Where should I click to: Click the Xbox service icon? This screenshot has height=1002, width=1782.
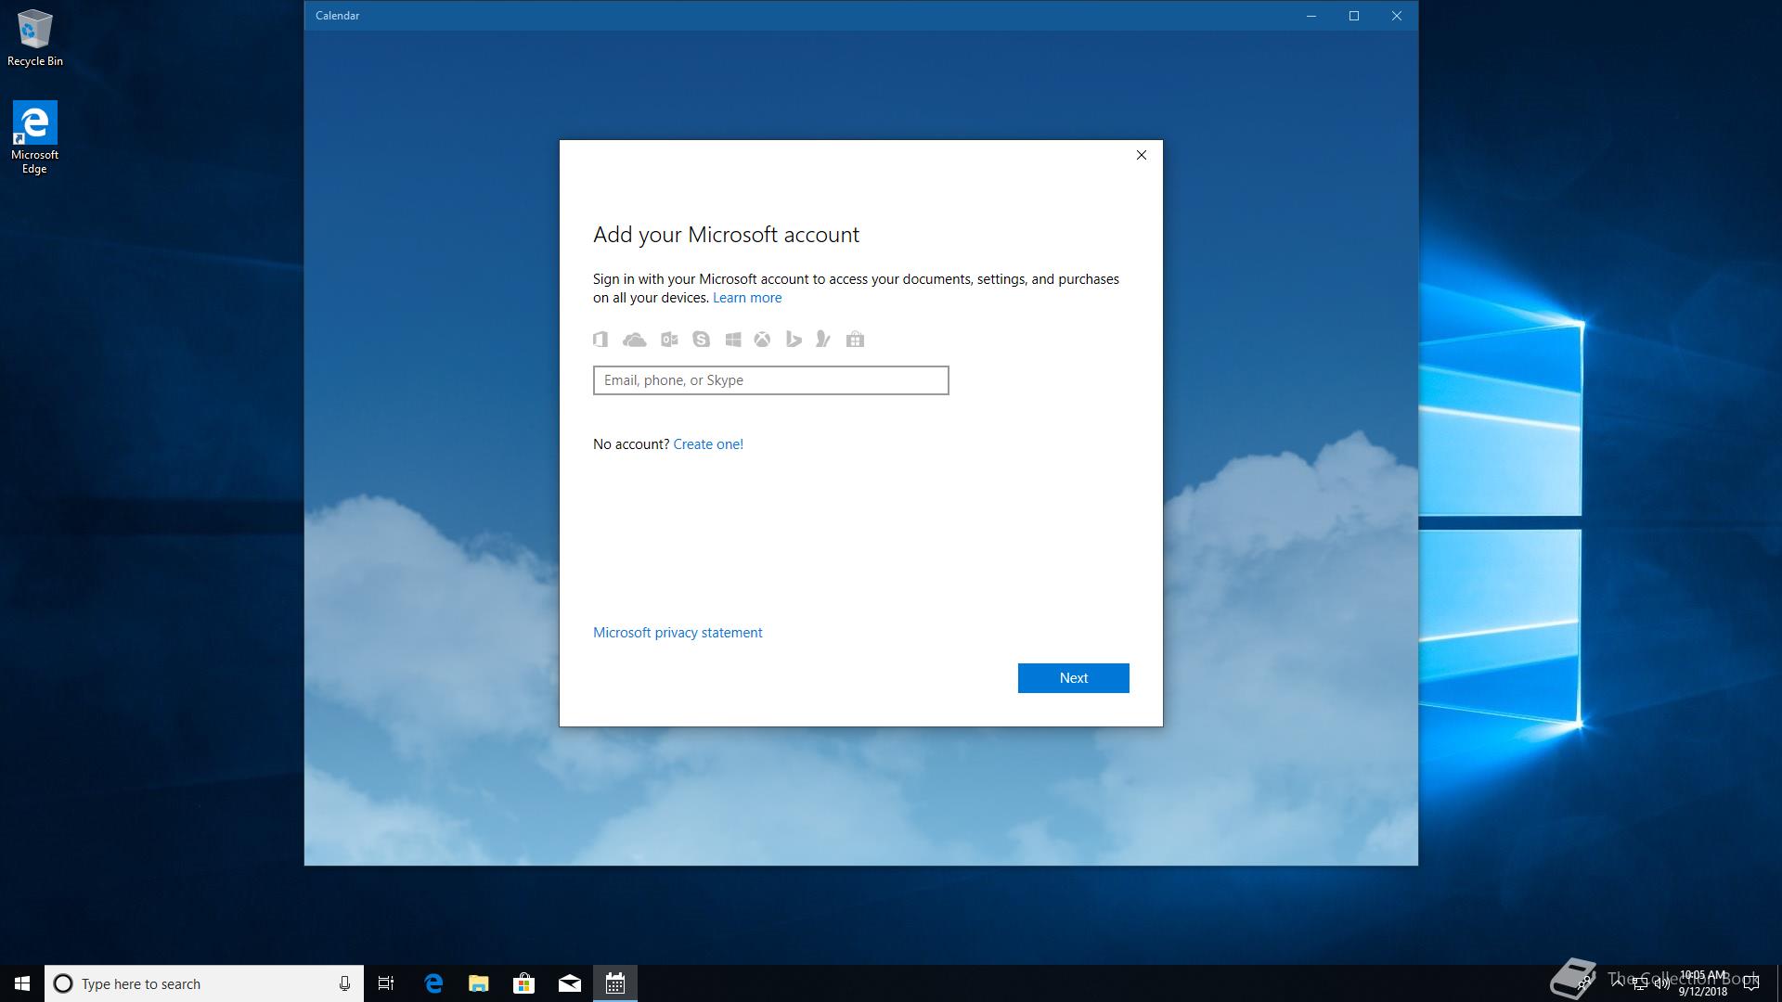(762, 340)
